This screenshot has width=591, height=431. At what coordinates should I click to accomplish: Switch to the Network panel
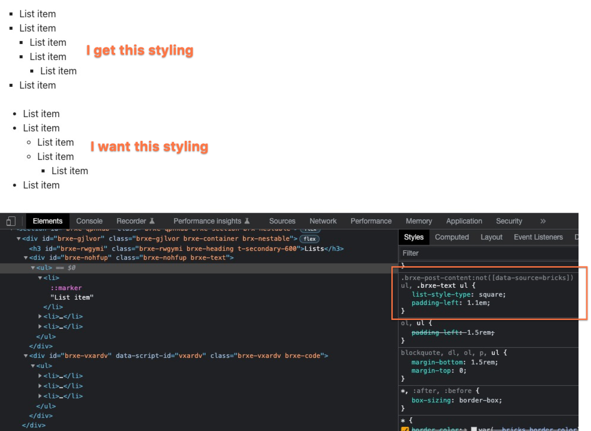pyautogui.click(x=323, y=221)
